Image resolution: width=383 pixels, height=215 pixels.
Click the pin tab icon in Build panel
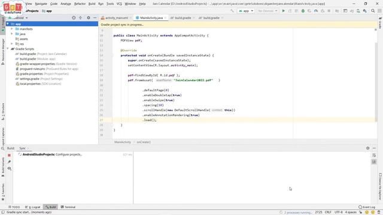tap(9, 162)
